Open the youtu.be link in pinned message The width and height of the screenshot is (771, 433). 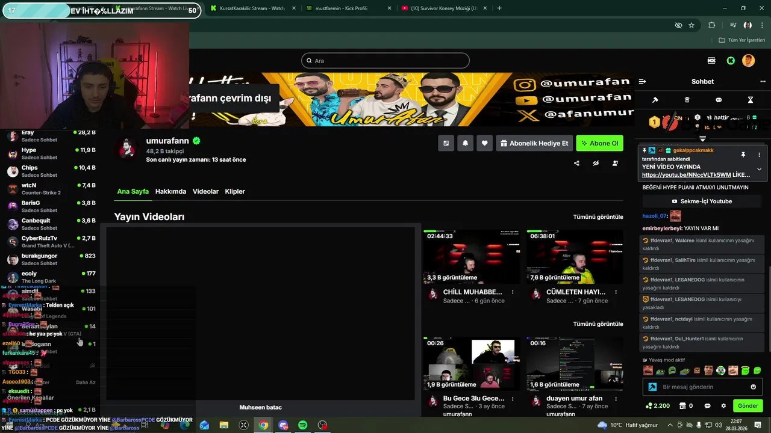(686, 175)
